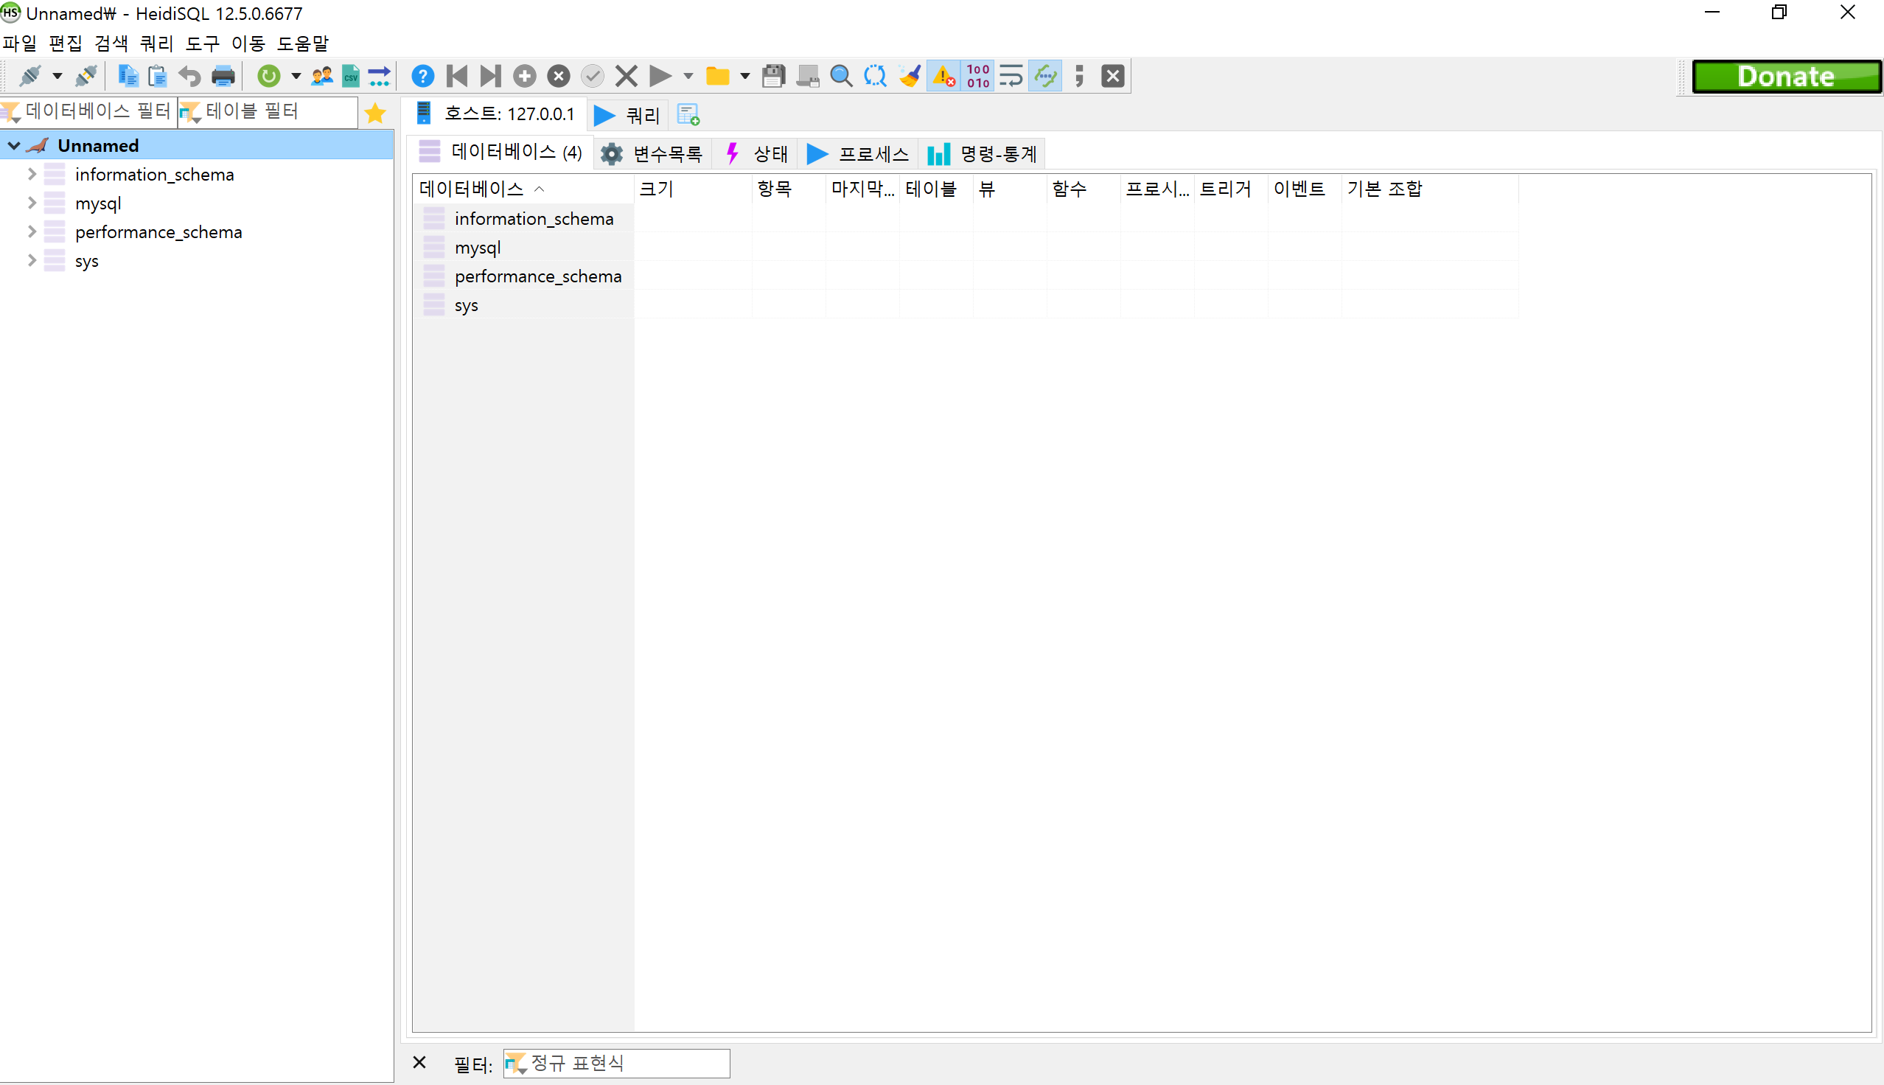This screenshot has width=1884, height=1085.
Task: Open CSV import toolbar icon
Action: pyautogui.click(x=350, y=76)
